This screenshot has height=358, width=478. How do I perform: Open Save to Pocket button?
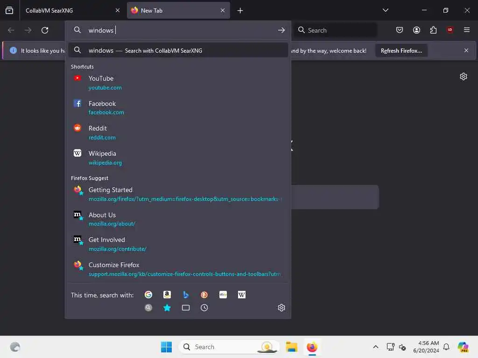400,30
